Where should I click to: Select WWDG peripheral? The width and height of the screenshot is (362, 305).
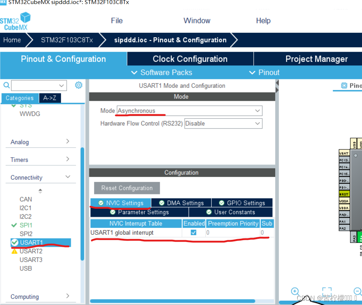(30, 114)
